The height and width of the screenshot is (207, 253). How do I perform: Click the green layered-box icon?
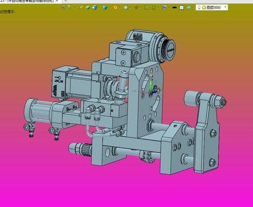88,7
